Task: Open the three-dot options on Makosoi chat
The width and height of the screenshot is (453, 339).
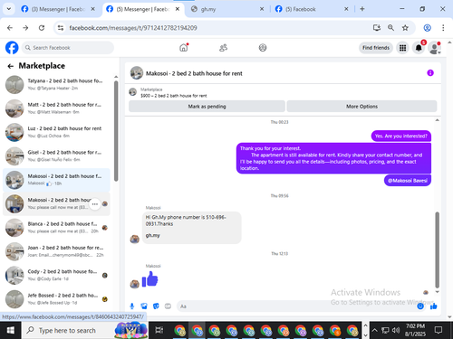Action: 95,204
